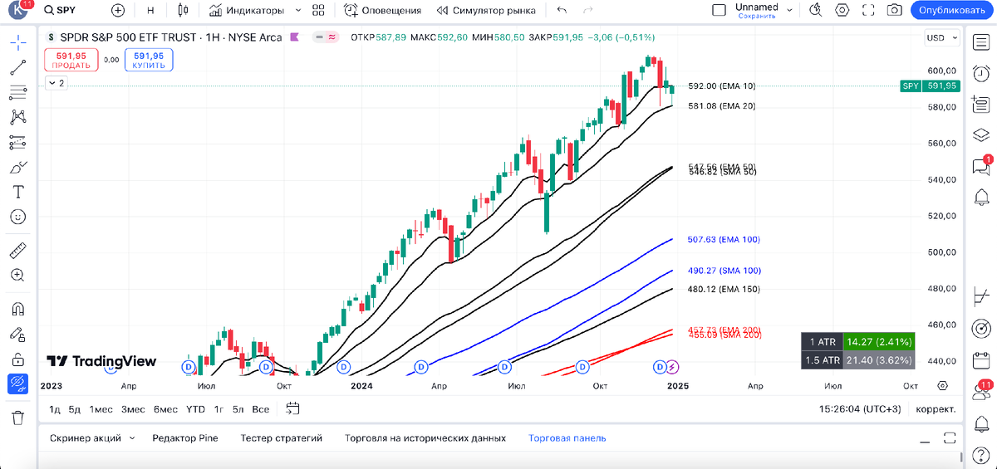
Task: Select the trend line drawing tool
Action: pyautogui.click(x=17, y=67)
